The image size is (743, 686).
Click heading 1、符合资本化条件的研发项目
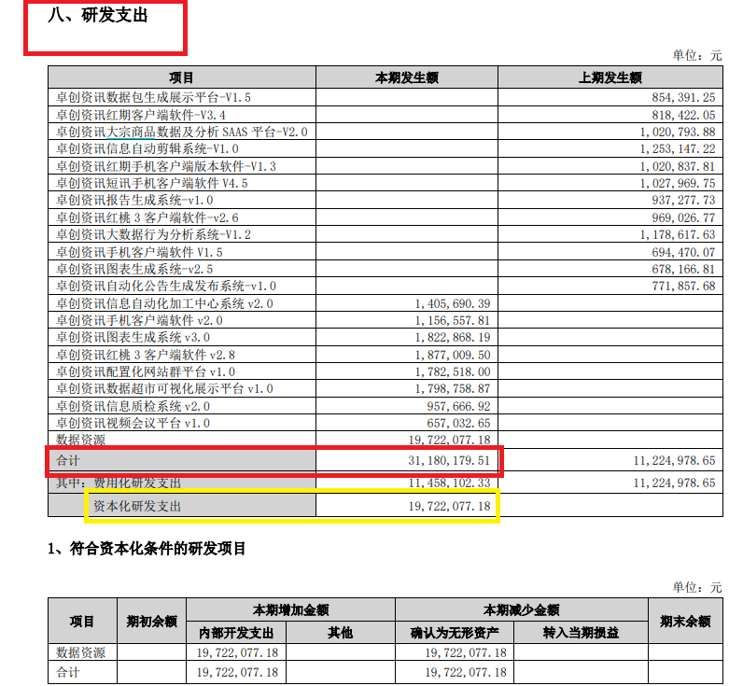tap(147, 549)
